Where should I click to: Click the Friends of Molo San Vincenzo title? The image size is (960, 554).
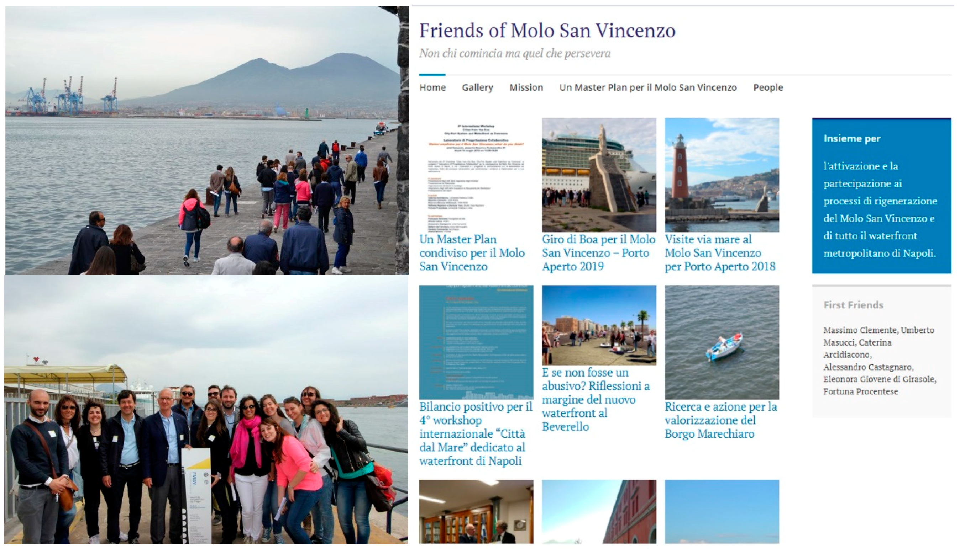(547, 31)
